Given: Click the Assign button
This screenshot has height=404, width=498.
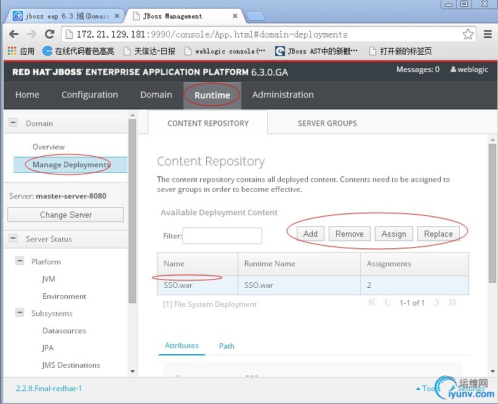Looking at the screenshot, I should (x=394, y=234).
